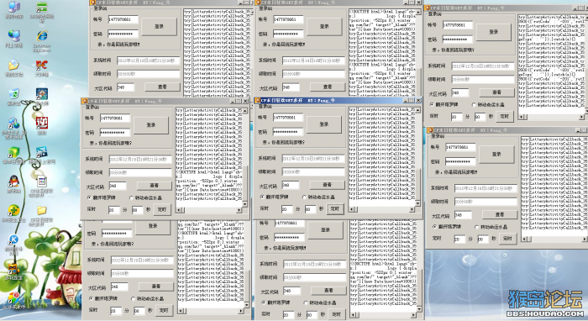Image resolution: width=588 pixels, height=321 pixels.
Task: Click 查看 button in the top-middle window
Action: click(328, 87)
